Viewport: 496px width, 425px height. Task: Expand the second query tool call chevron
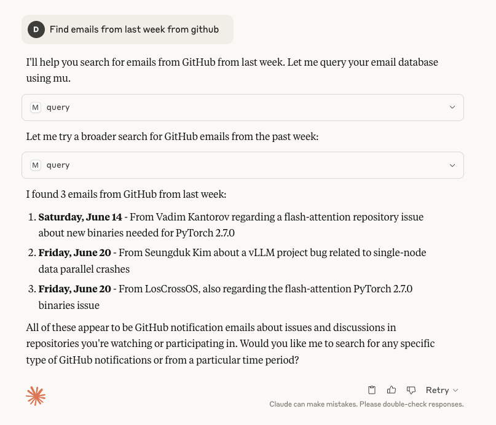click(x=452, y=165)
